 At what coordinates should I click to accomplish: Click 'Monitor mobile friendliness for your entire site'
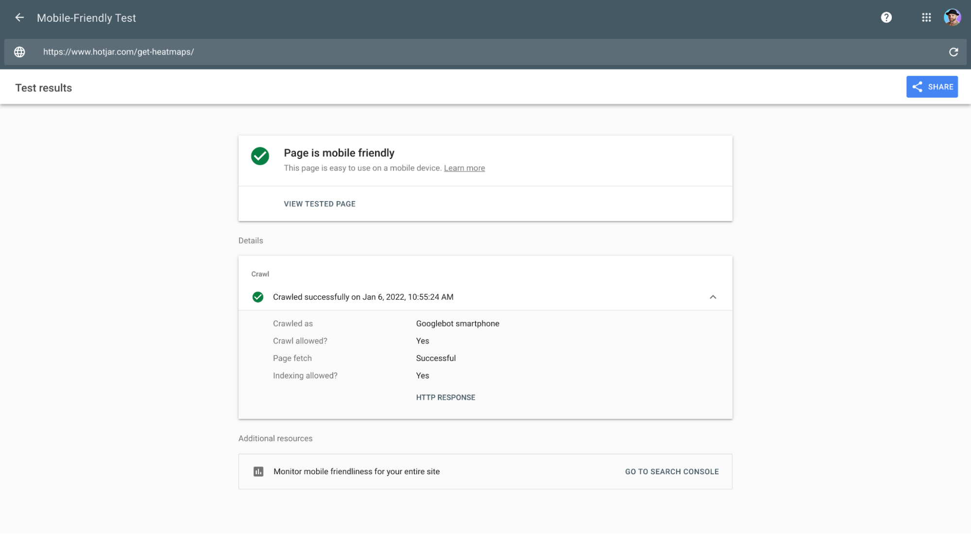coord(357,472)
